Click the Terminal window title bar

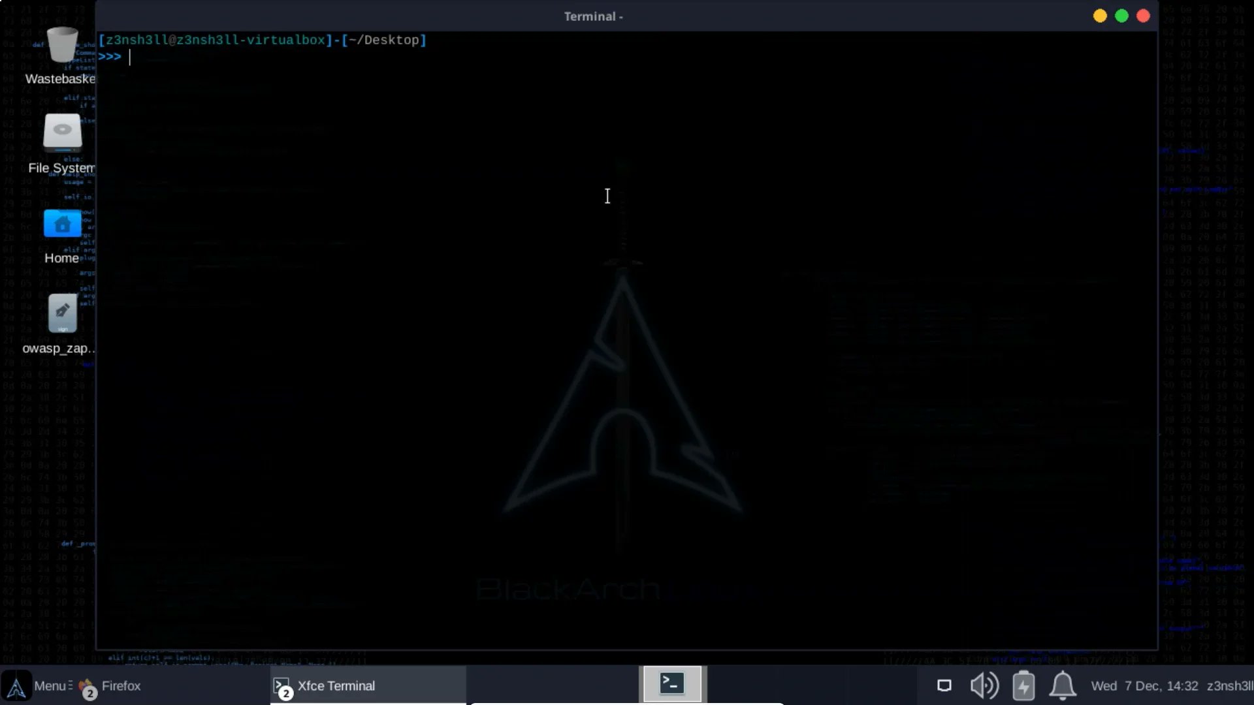click(593, 16)
